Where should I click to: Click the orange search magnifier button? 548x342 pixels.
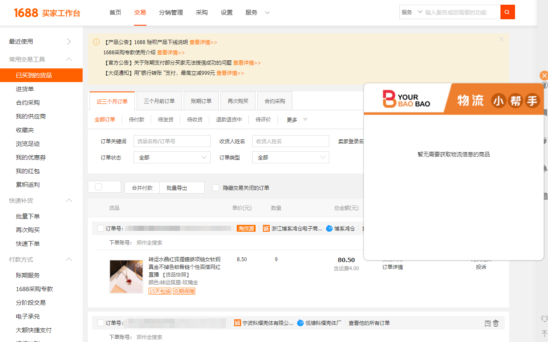[507, 12]
